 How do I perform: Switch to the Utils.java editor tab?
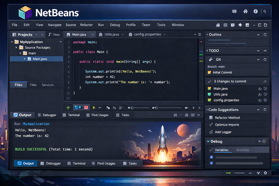point(111,35)
